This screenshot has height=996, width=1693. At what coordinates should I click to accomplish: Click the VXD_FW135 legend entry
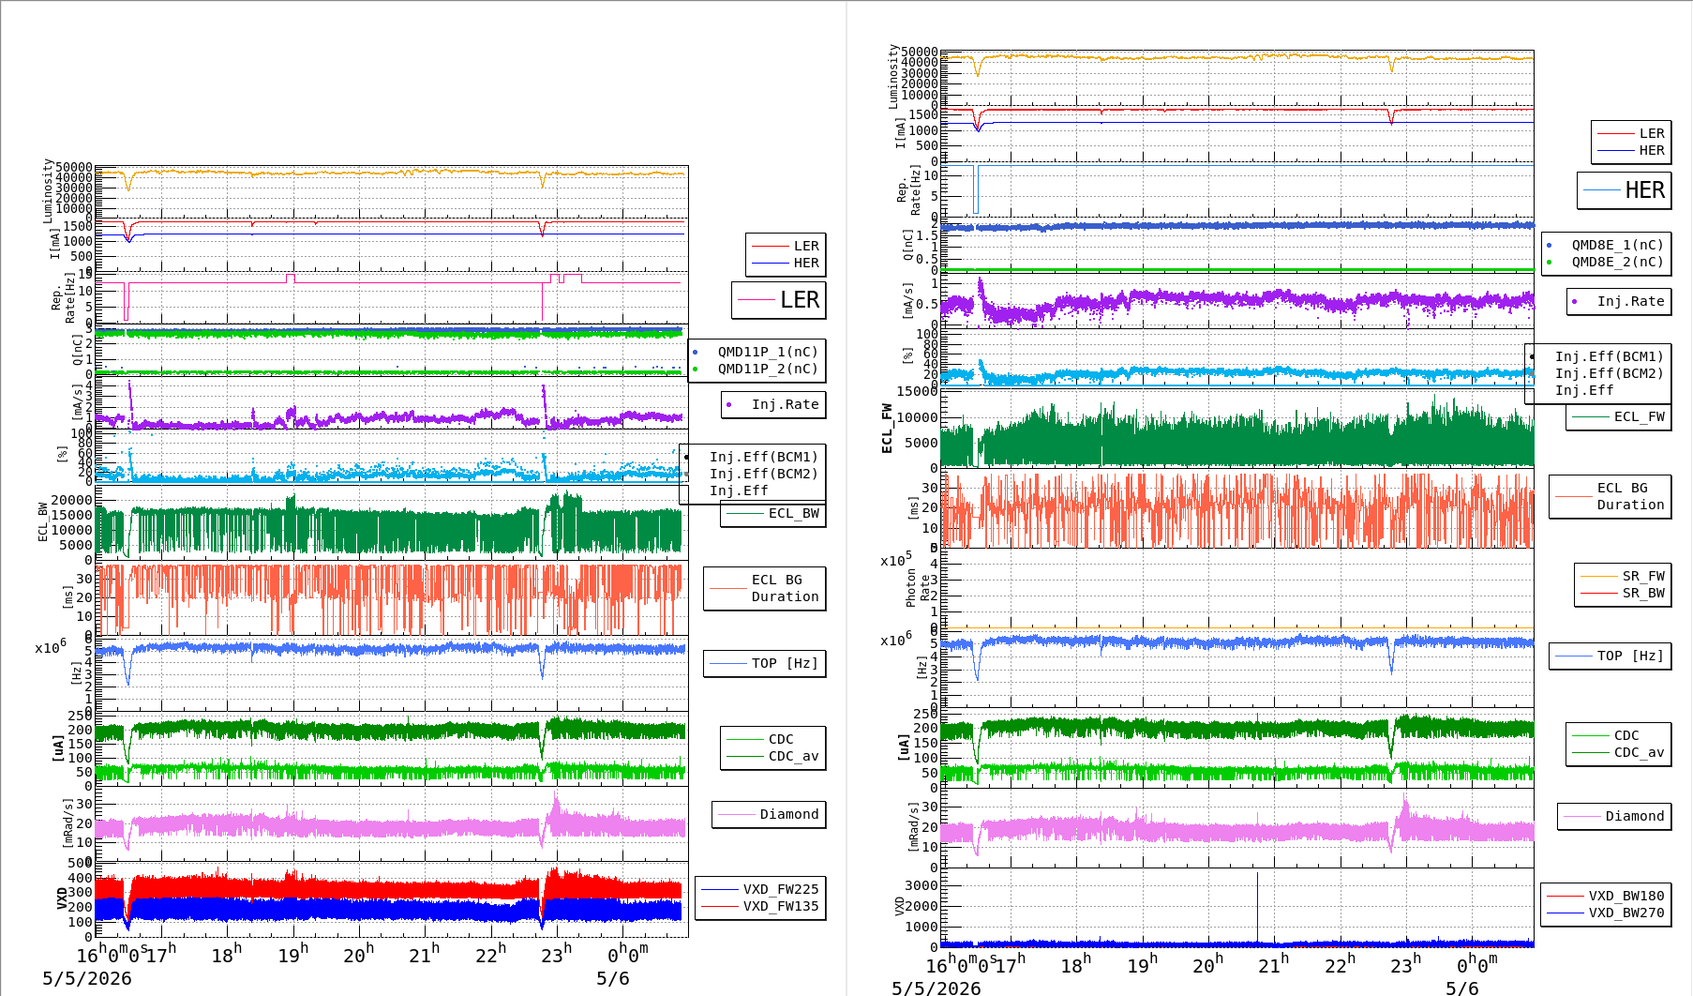tap(760, 906)
